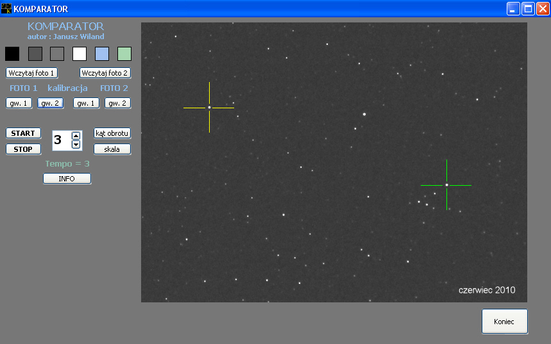The height and width of the screenshot is (344, 551).
Task: Select the white color swatch
Action: tap(80, 54)
